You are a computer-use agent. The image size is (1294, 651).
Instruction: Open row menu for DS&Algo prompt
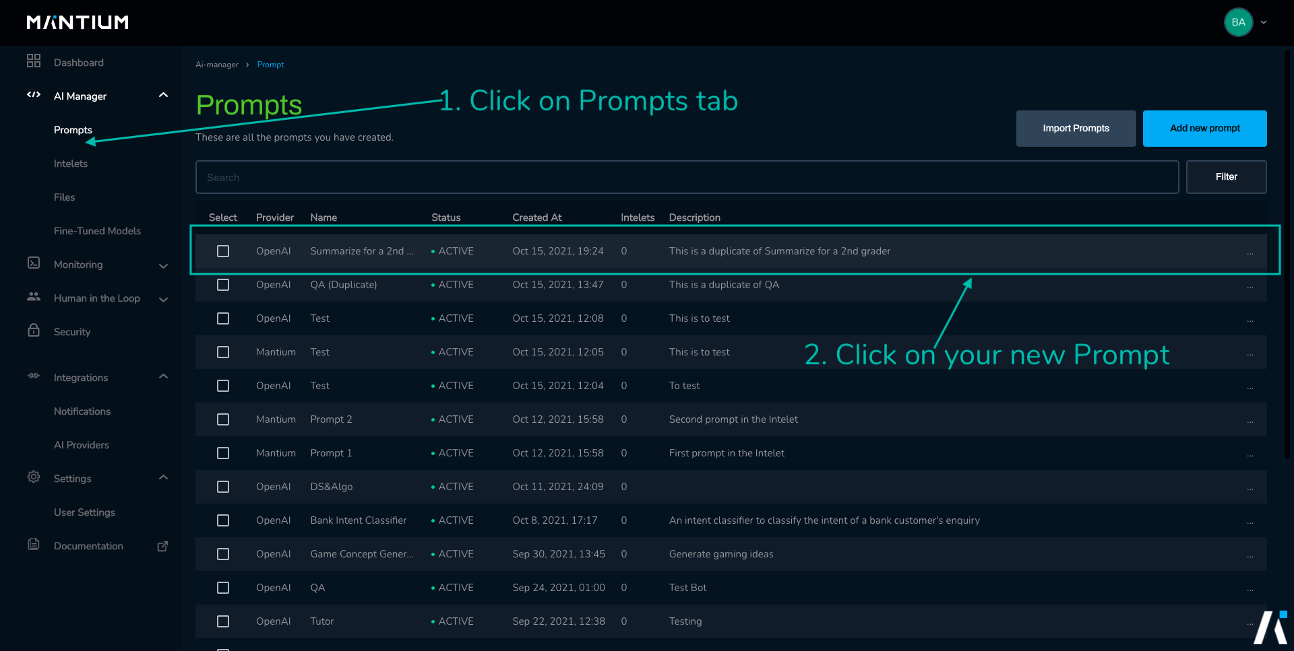1250,489
